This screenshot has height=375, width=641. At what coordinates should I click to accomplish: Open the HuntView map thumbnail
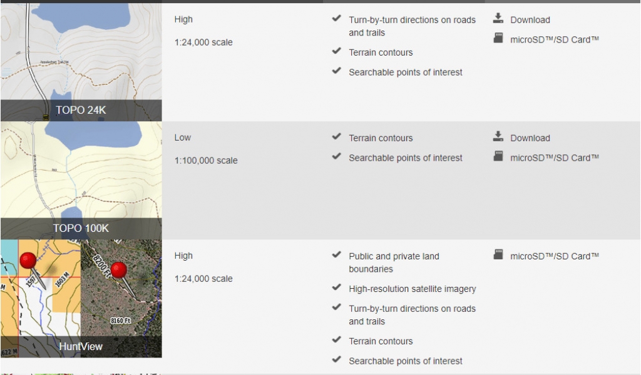pyautogui.click(x=81, y=299)
